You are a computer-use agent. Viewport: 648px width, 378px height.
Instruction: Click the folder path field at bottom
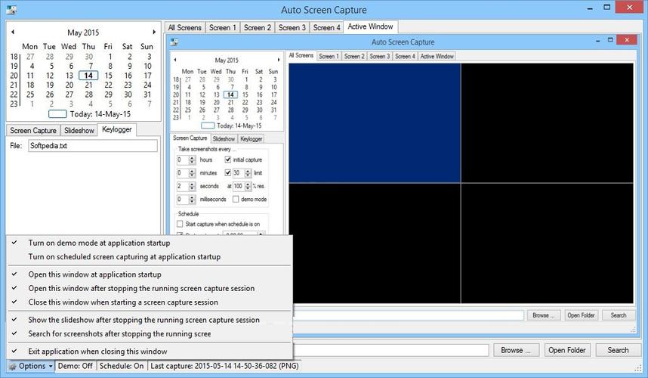(391, 350)
